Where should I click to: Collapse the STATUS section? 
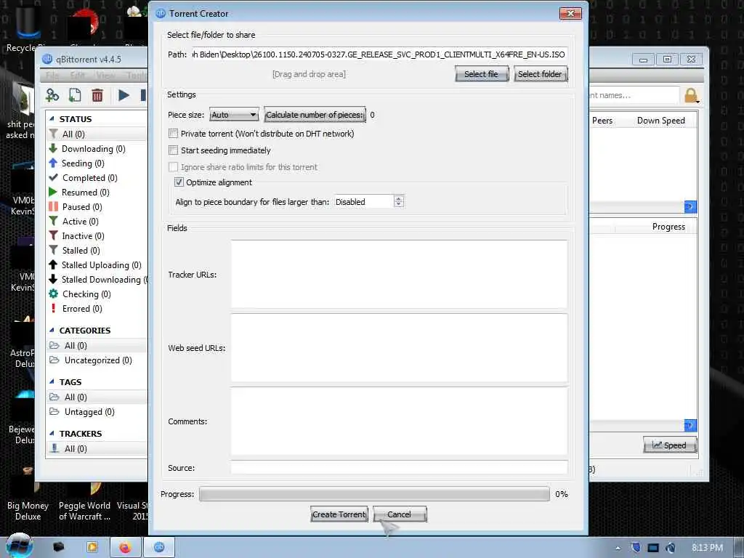click(x=52, y=118)
